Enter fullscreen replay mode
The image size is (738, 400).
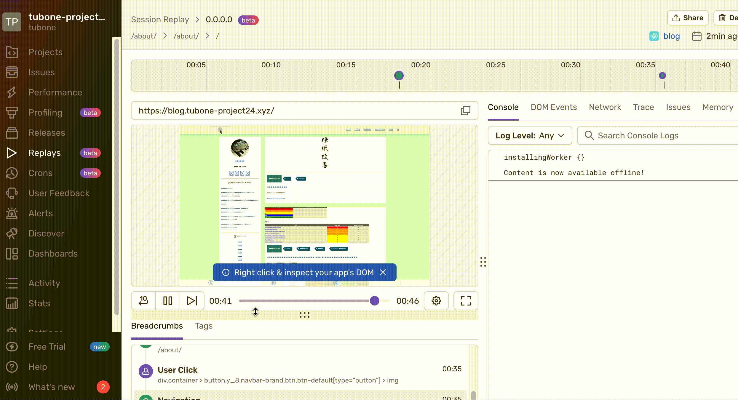point(465,301)
